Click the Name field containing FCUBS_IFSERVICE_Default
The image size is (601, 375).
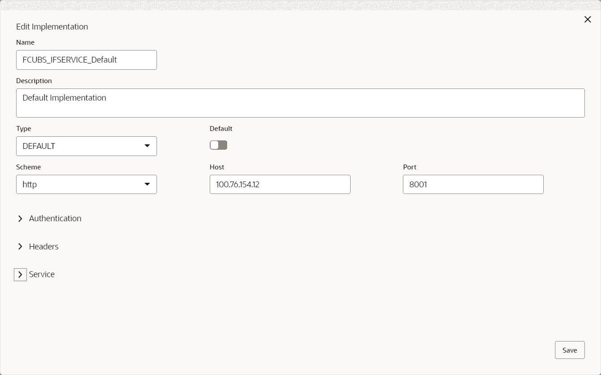pos(86,60)
